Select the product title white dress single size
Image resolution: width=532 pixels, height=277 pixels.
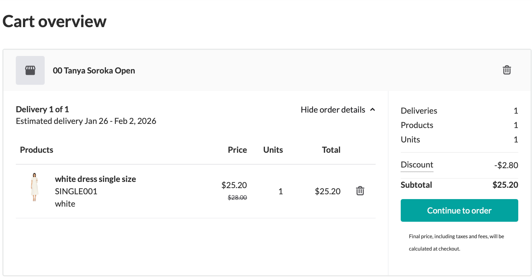coord(95,179)
